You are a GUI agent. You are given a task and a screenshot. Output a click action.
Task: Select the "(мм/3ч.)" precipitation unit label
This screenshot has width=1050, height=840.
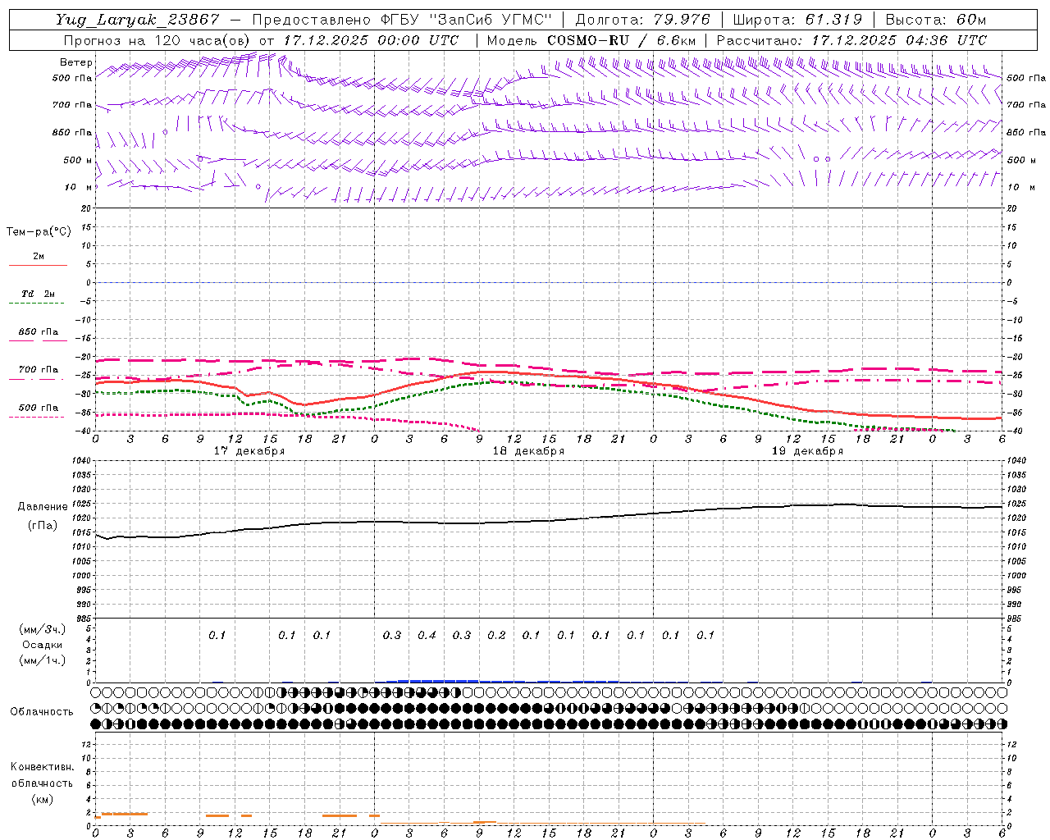pyautogui.click(x=43, y=629)
